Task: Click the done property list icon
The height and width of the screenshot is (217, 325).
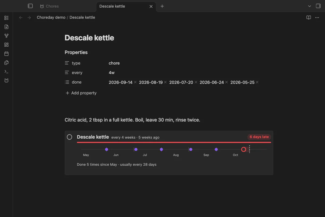Action: [67, 82]
